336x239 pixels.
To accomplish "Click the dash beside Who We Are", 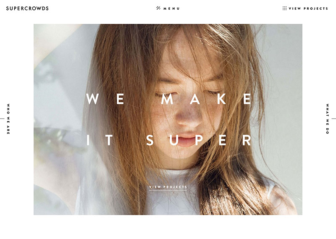I will tap(2, 119).
